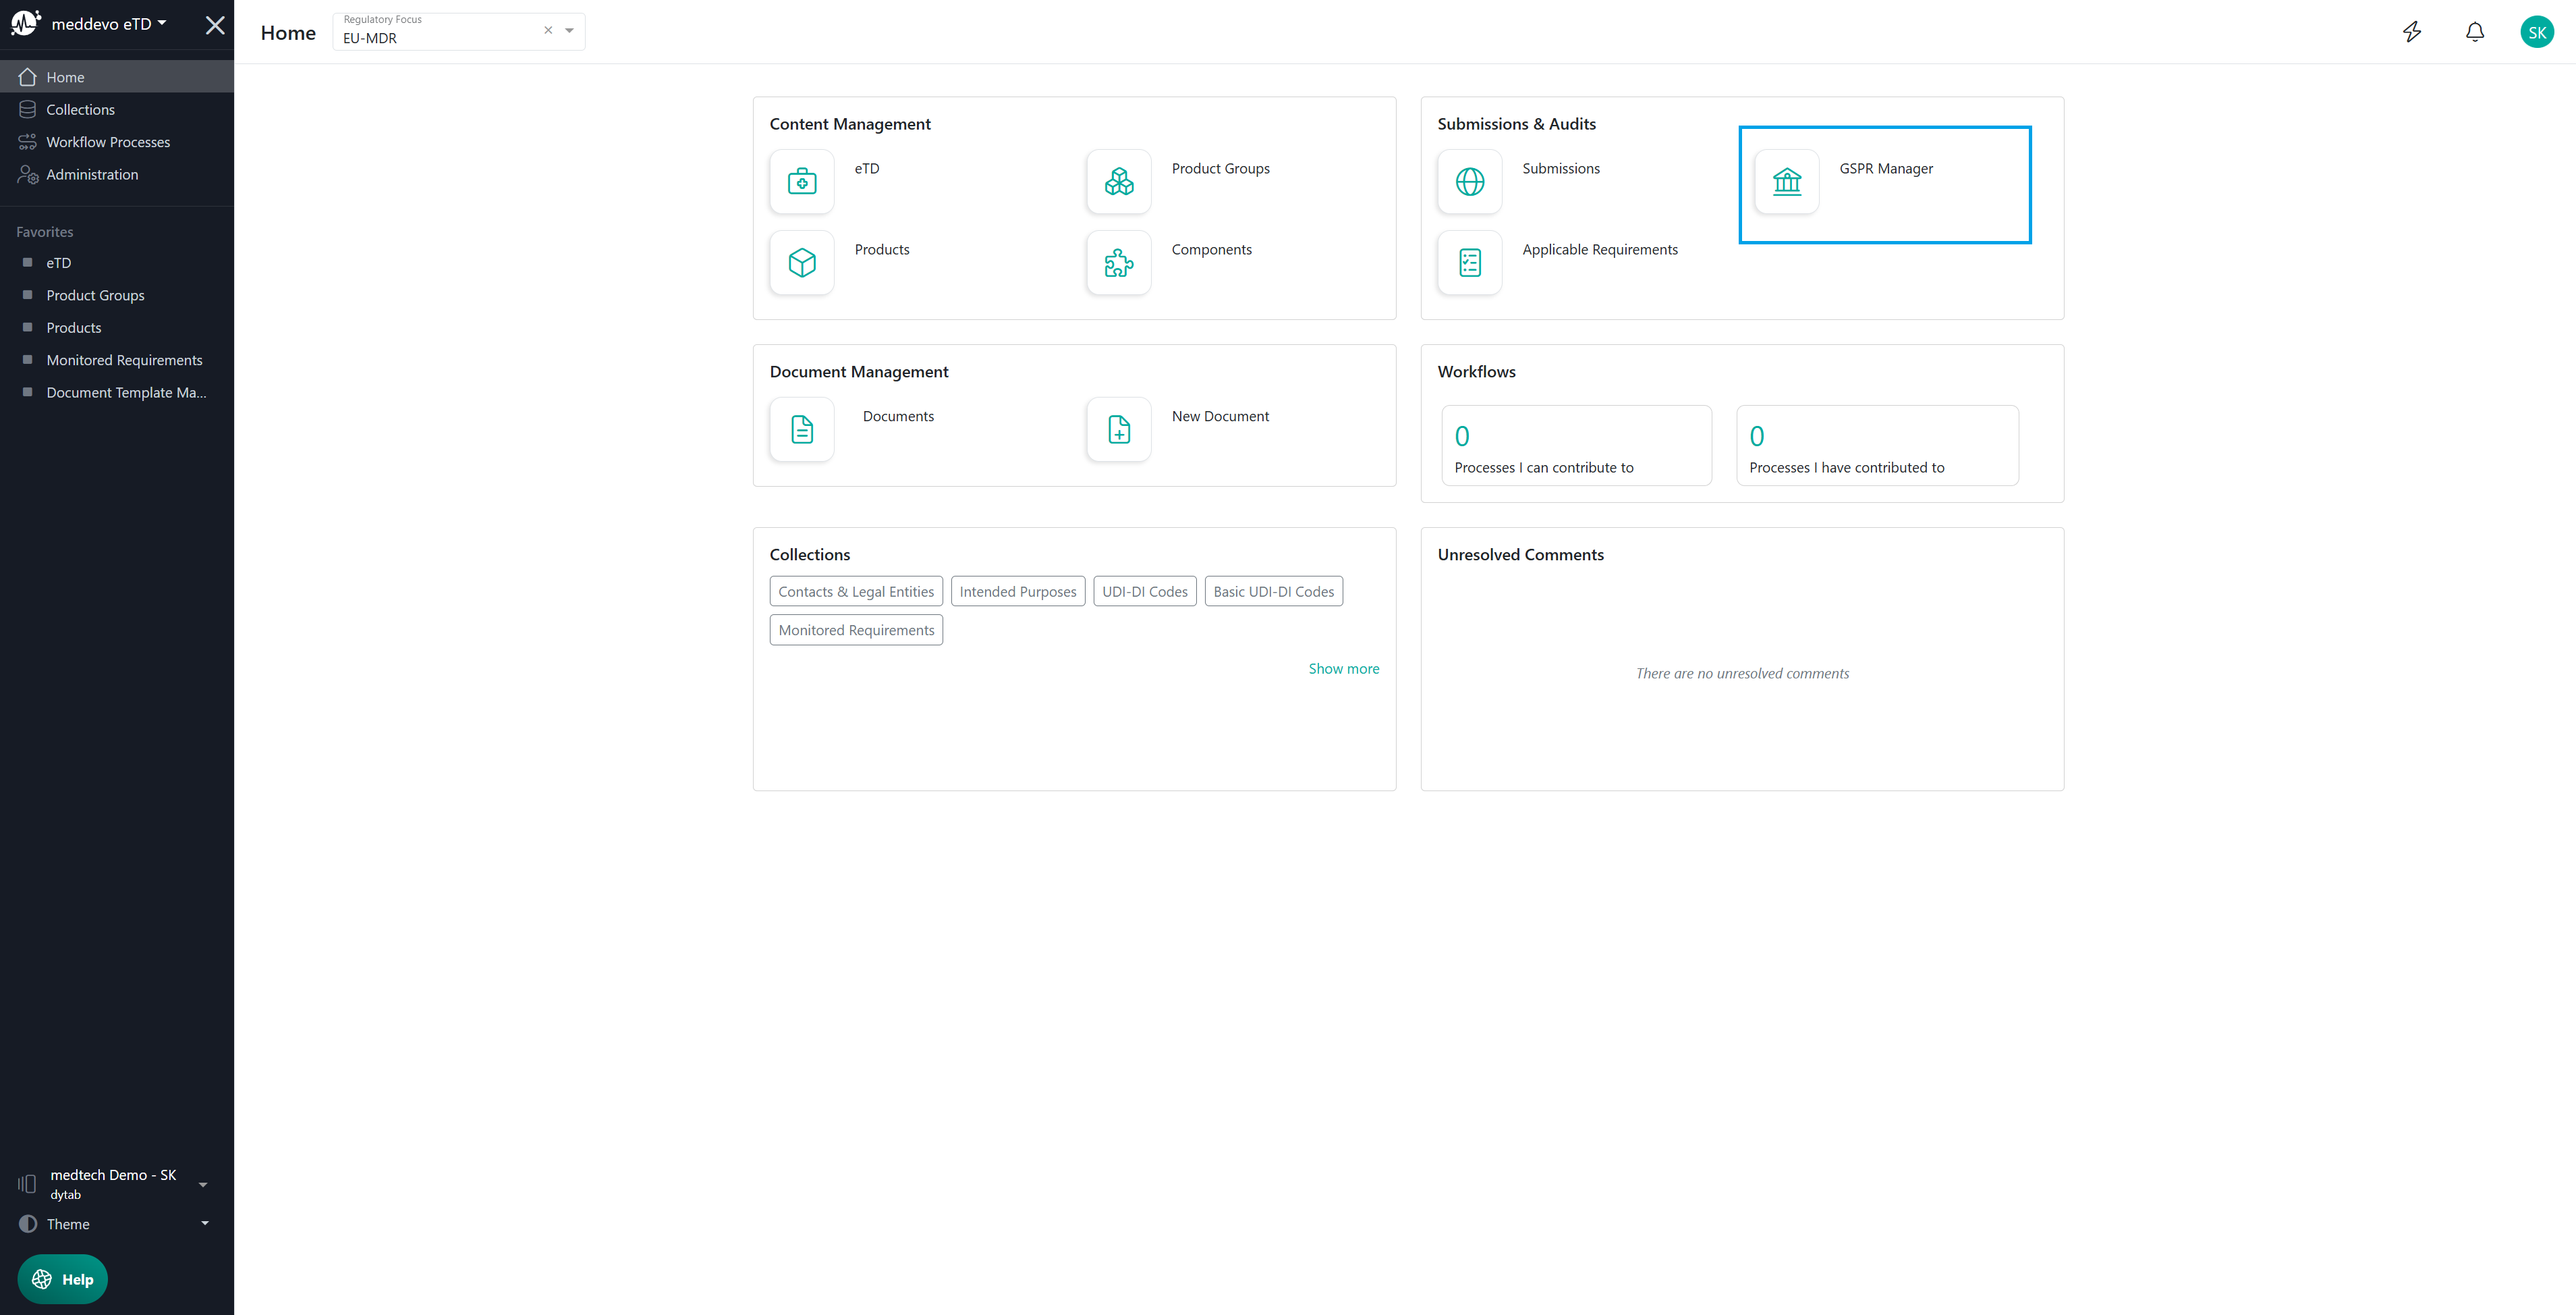This screenshot has width=2576, height=1315.
Task: Open the eTD medical kit icon tile
Action: [x=802, y=181]
